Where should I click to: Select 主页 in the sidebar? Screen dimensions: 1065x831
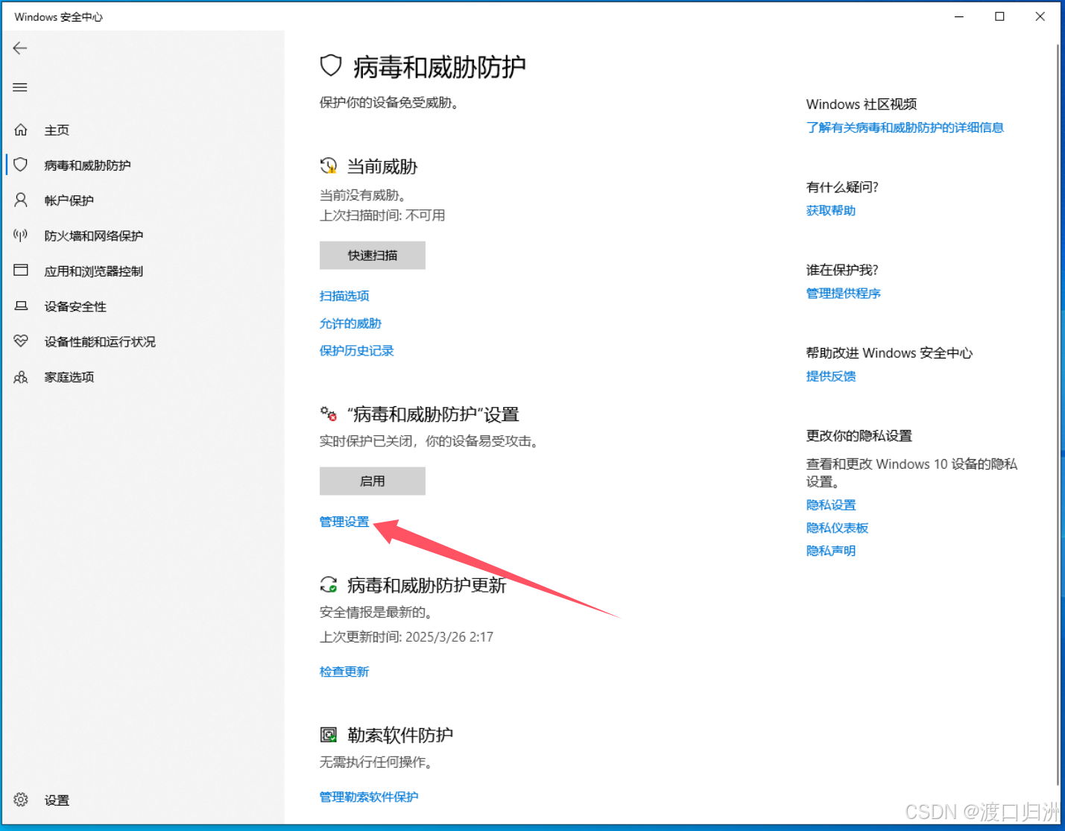[57, 130]
